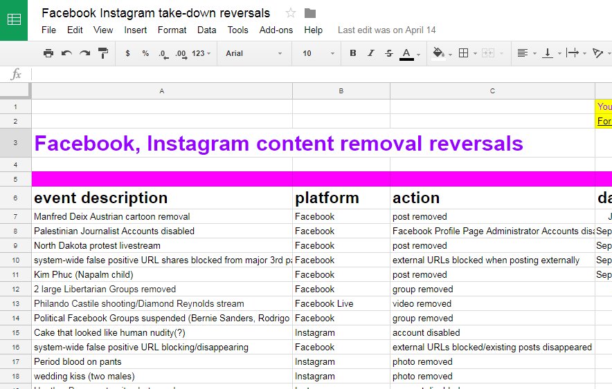Open the borders tool

pyautogui.click(x=463, y=53)
